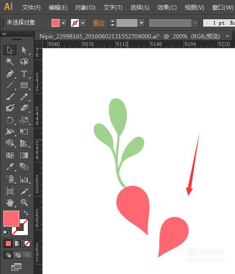Open 编辑(E) menu
The width and height of the screenshot is (235, 274).
pos(58,8)
